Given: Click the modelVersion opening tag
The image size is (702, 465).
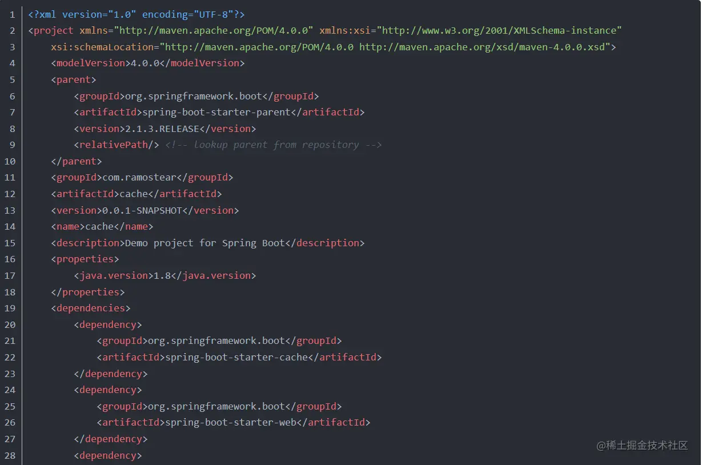Looking at the screenshot, I should [91, 63].
